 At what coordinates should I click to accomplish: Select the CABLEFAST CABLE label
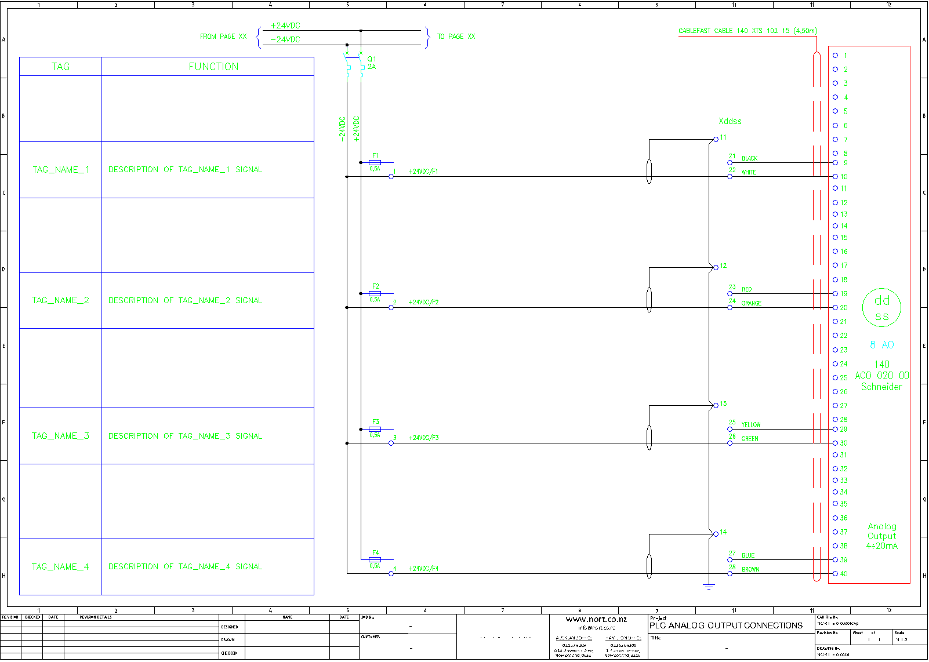(747, 31)
